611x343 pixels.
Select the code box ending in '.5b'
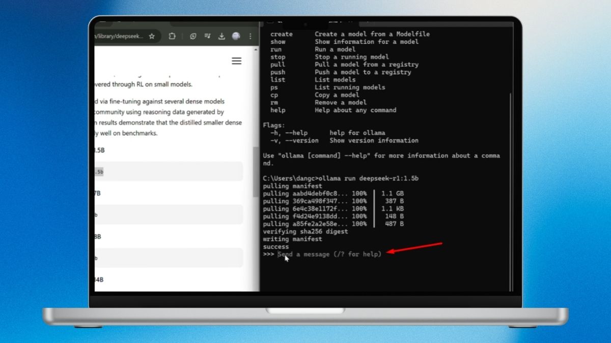pos(169,172)
